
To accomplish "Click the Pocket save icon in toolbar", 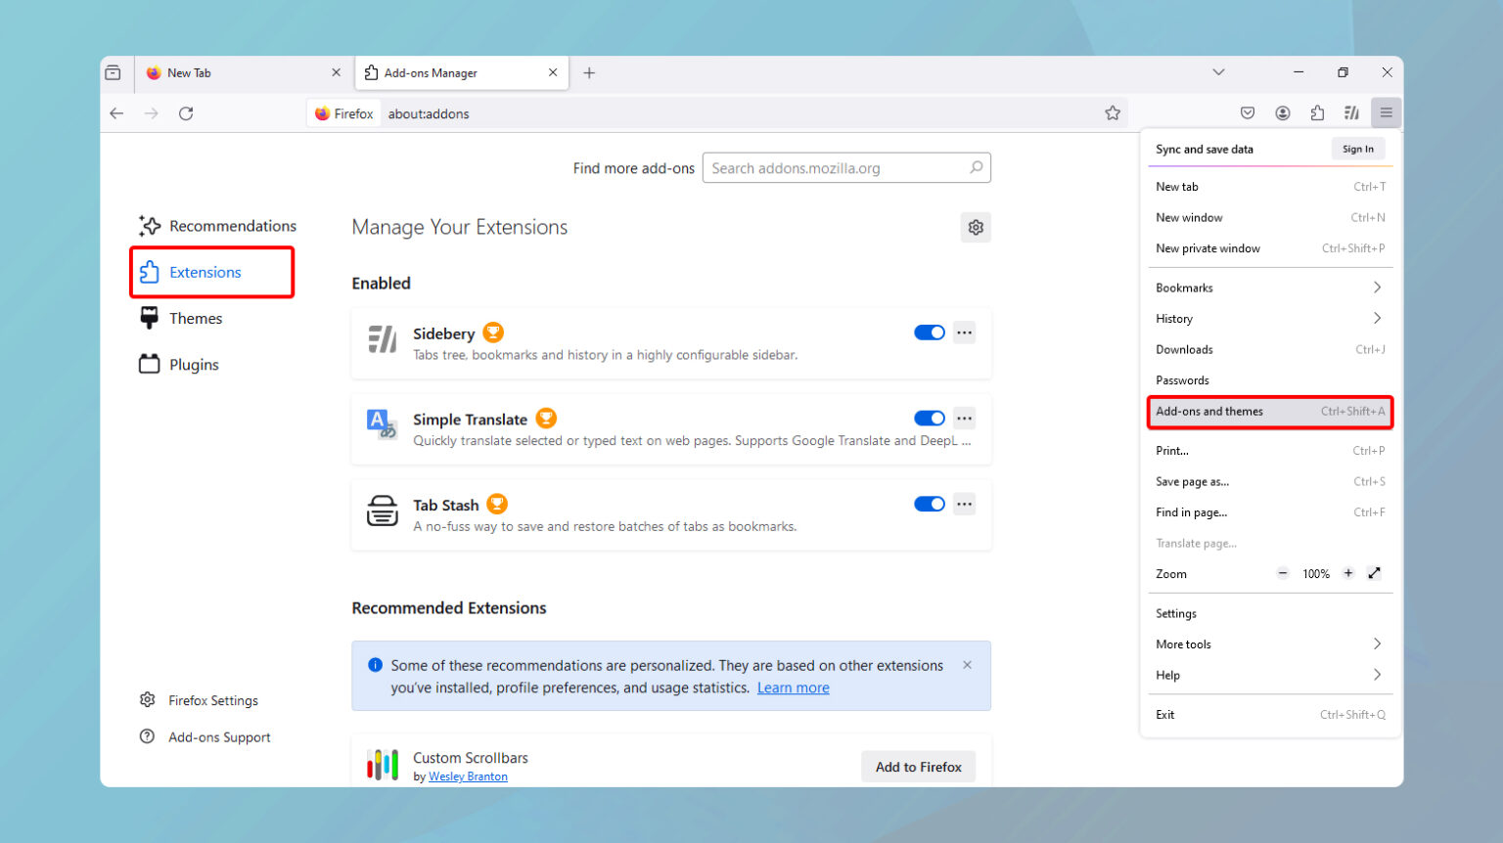I will tap(1248, 113).
